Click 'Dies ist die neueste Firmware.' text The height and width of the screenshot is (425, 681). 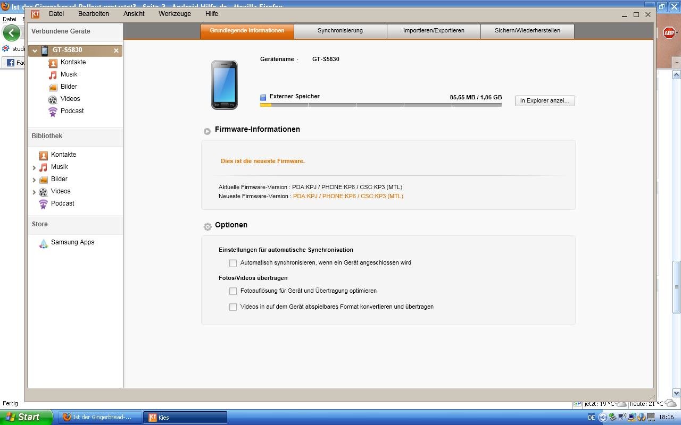(263, 161)
